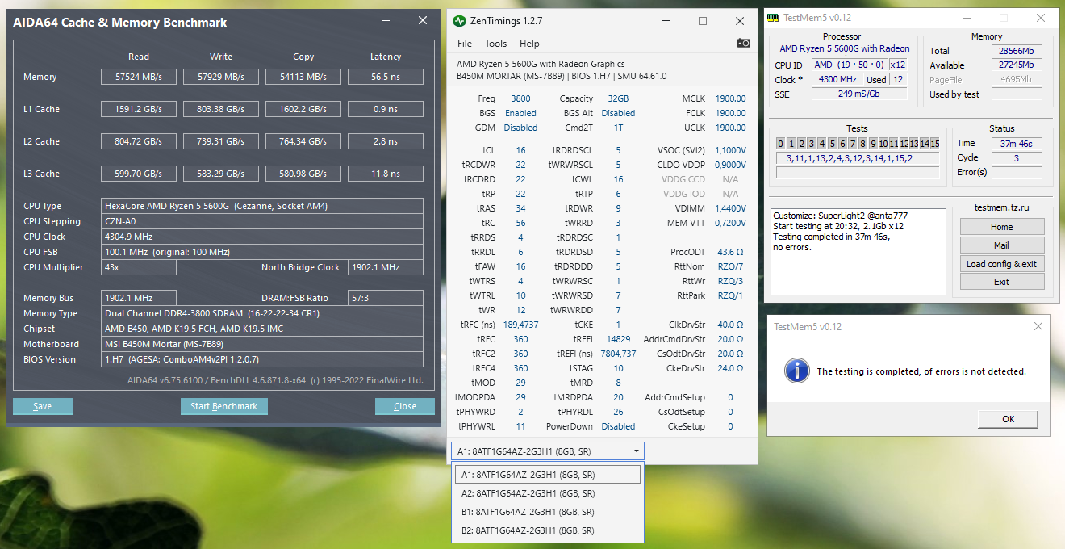Click the L1 Cache Read 1591.2 GB/s field
The image size is (1065, 549).
click(139, 109)
